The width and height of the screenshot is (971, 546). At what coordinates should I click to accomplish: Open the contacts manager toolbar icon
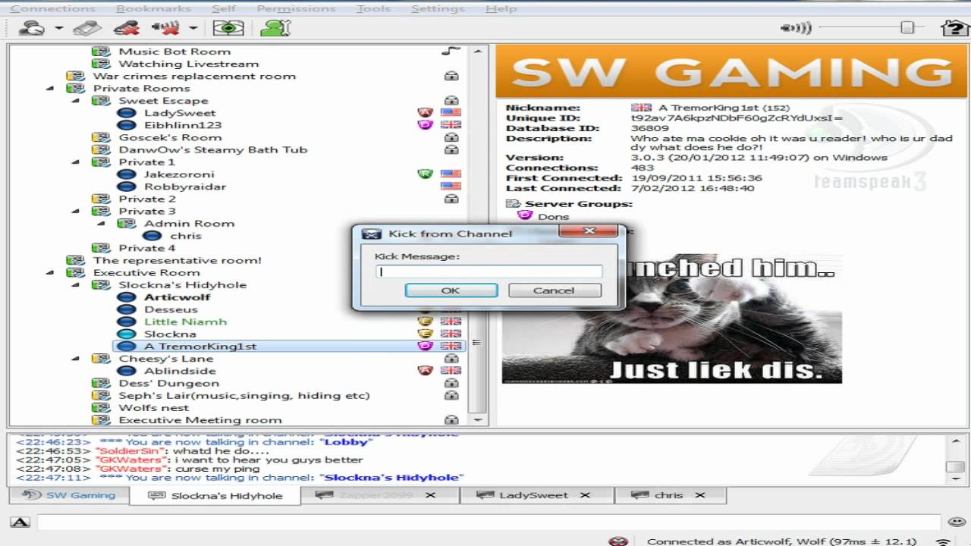click(275, 28)
